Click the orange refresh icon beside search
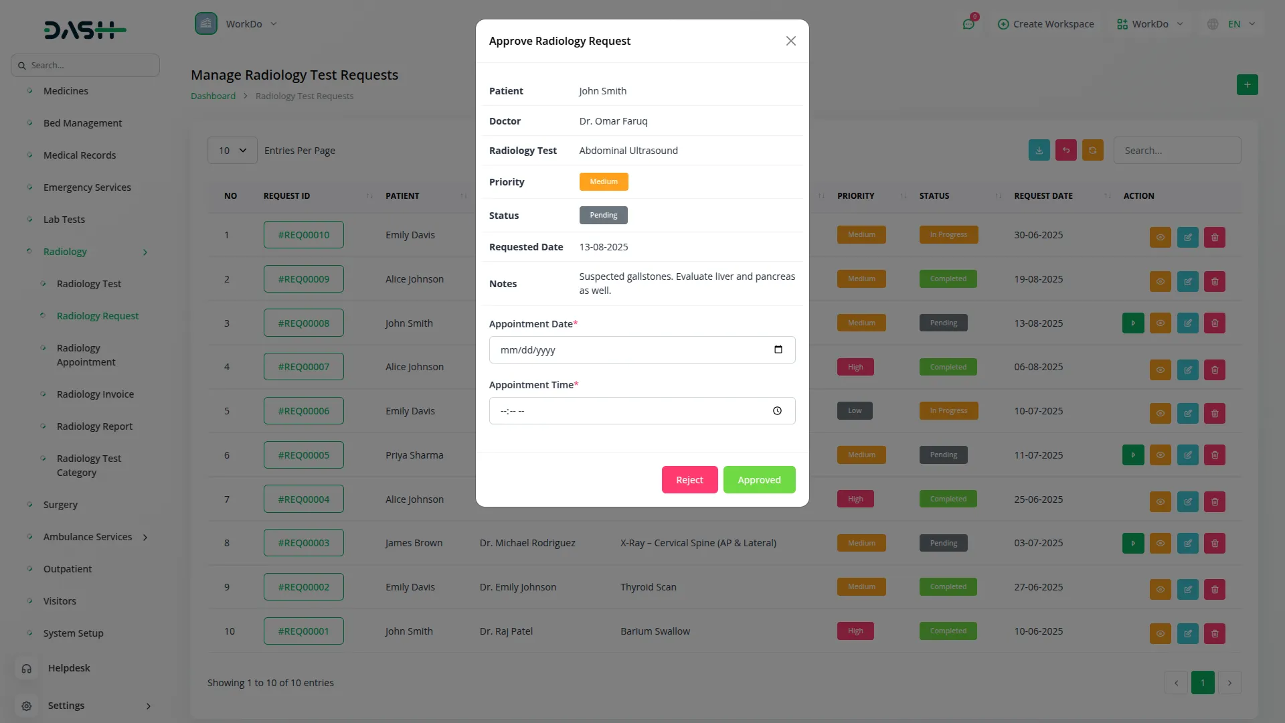The image size is (1285, 723). point(1092,151)
